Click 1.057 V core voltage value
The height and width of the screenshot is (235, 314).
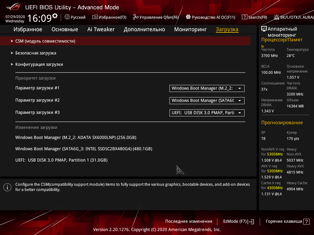(293, 77)
